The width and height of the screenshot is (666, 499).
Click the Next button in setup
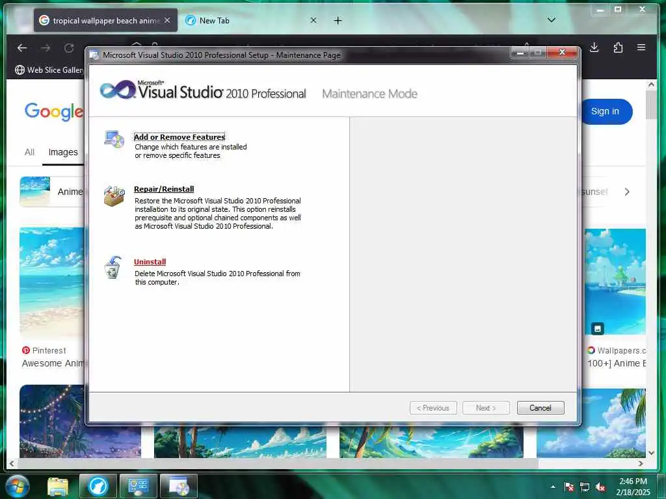[x=486, y=408]
